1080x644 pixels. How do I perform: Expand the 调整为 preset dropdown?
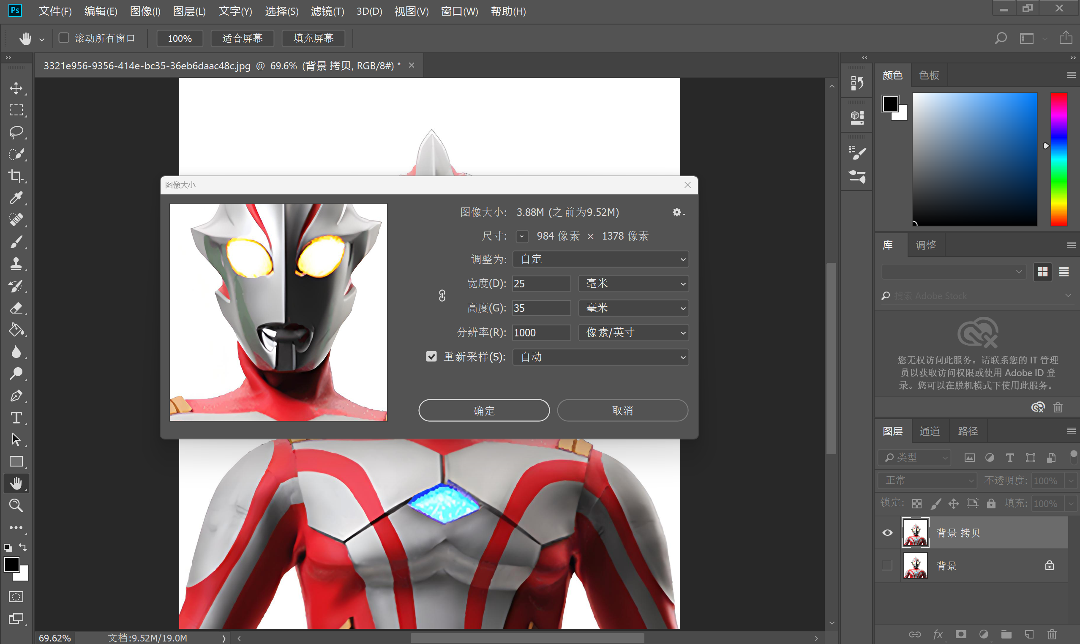pos(600,259)
